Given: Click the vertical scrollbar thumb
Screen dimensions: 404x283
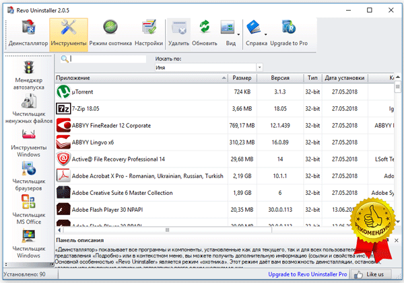Looking at the screenshot, I should (398, 87).
